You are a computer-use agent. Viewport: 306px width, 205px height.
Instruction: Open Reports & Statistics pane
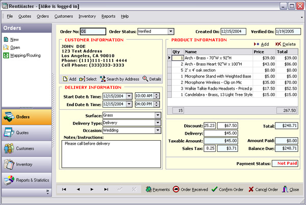[27, 180]
